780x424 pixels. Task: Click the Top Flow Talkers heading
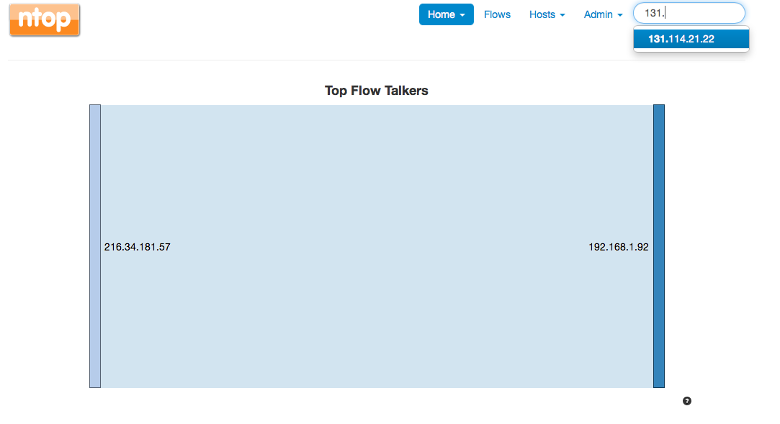point(377,91)
